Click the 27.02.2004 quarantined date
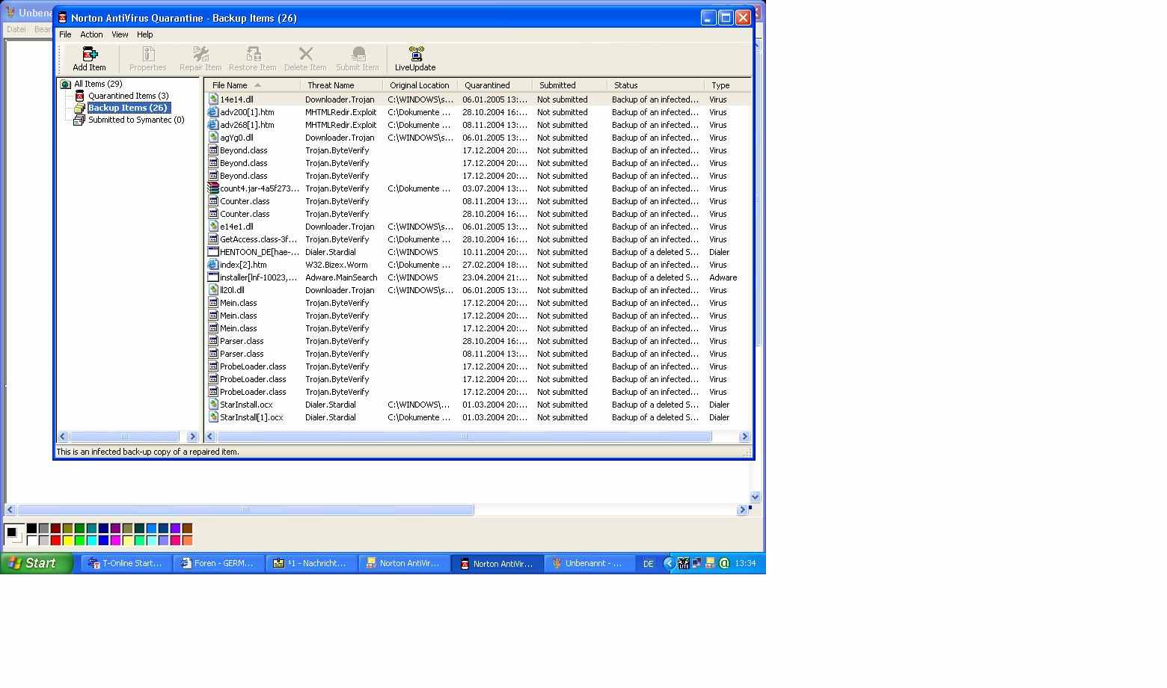 point(494,265)
